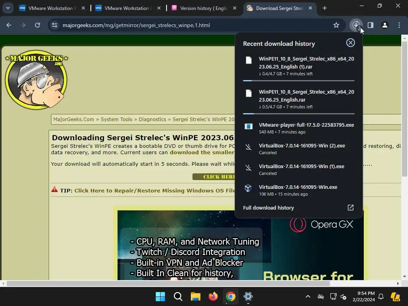Click the 'download the smaller' link

[202, 153]
